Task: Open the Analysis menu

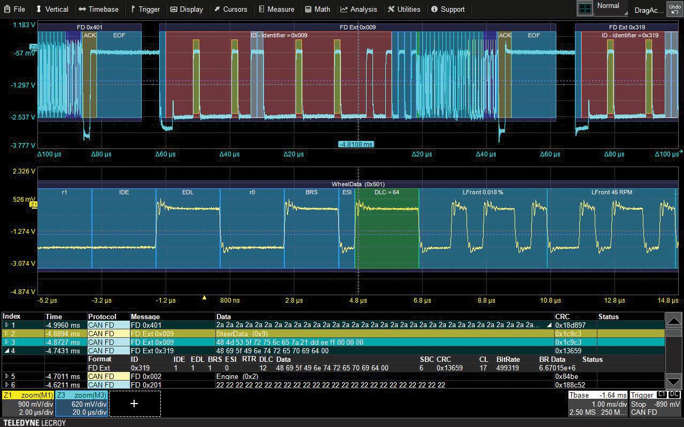Action: click(359, 9)
